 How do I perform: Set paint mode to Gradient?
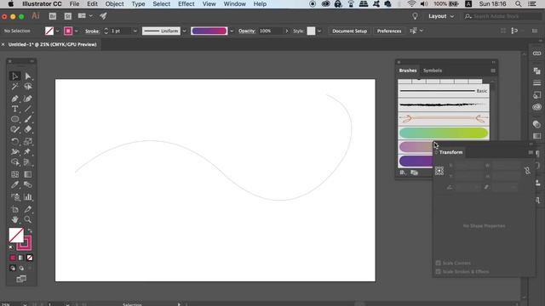click(x=21, y=258)
